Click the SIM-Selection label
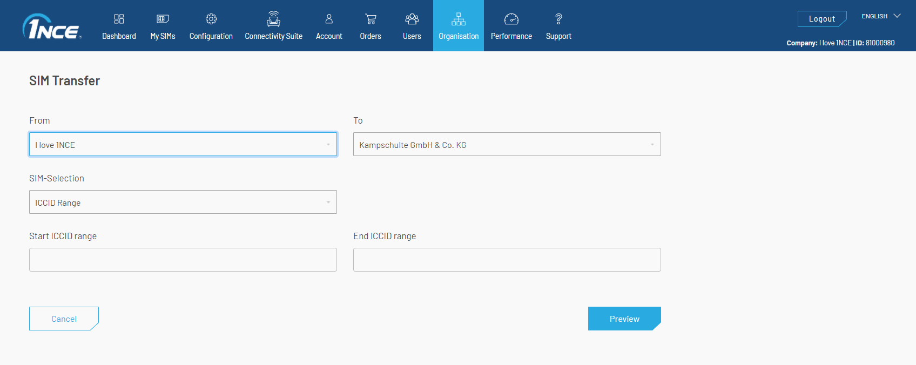Screen dimensions: 916x365 (x=57, y=178)
